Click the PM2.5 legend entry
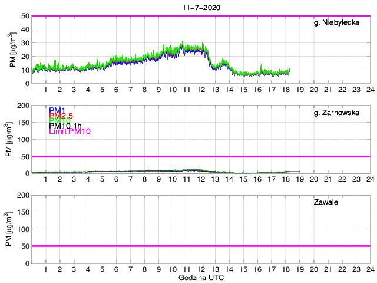 [61, 116]
